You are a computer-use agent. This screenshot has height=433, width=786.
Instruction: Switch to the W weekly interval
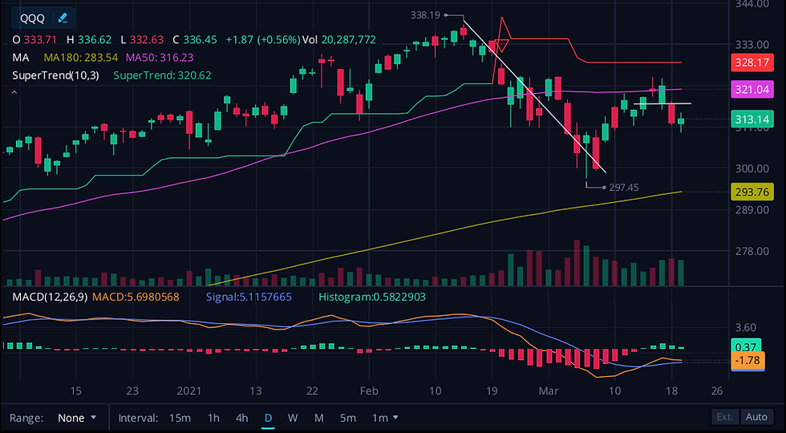click(x=293, y=418)
